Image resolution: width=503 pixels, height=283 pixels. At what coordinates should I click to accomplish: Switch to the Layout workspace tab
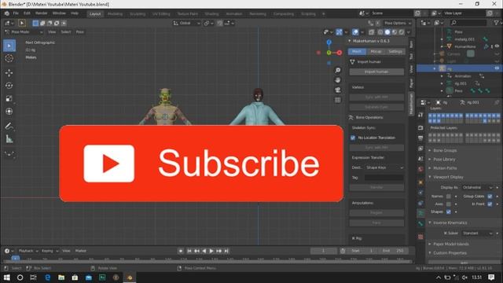coord(95,14)
